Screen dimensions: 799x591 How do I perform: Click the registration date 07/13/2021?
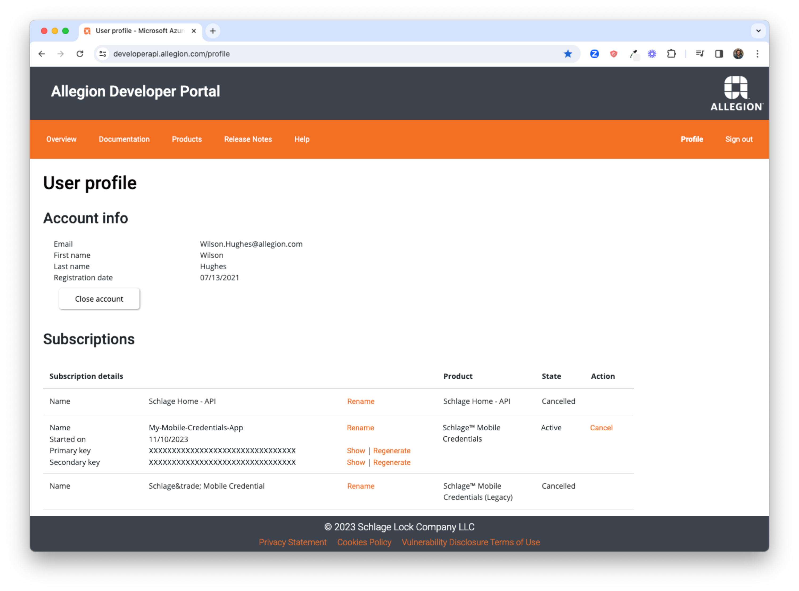click(x=219, y=278)
